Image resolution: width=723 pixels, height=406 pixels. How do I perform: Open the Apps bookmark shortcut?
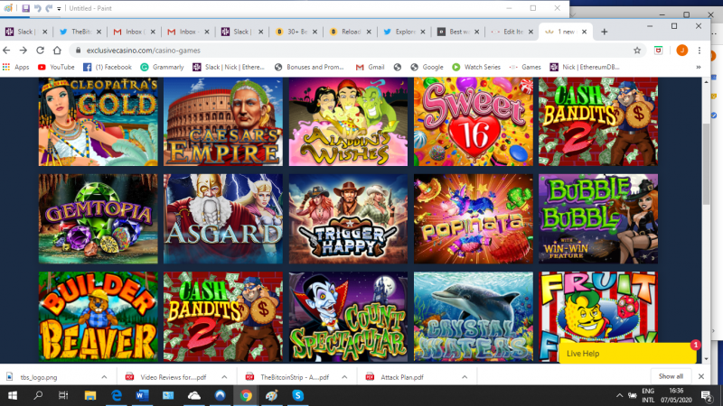coord(15,67)
